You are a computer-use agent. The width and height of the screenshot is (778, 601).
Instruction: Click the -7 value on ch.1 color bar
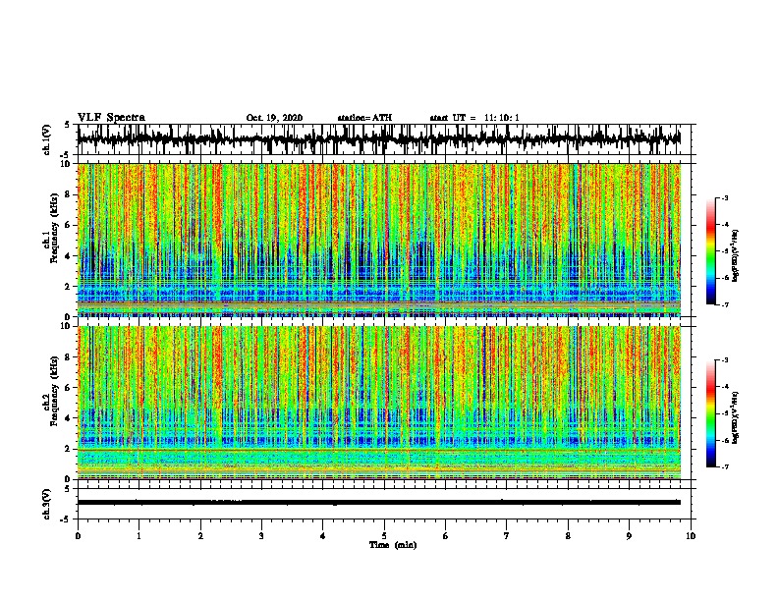pyautogui.click(x=725, y=304)
